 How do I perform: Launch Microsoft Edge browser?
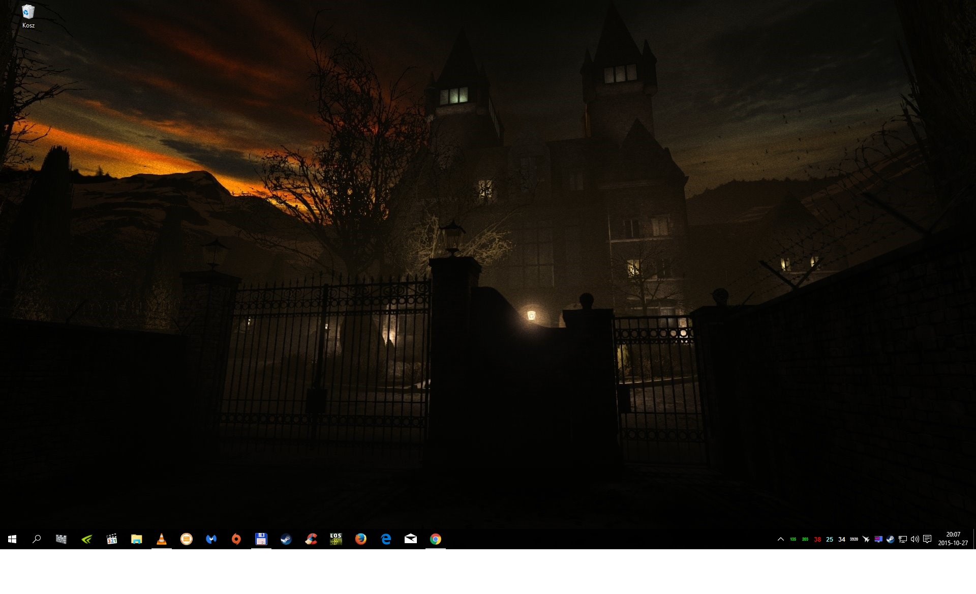point(385,539)
